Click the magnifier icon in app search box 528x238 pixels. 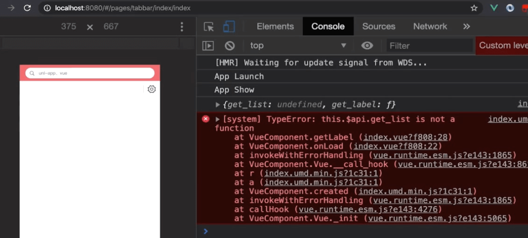click(x=33, y=73)
